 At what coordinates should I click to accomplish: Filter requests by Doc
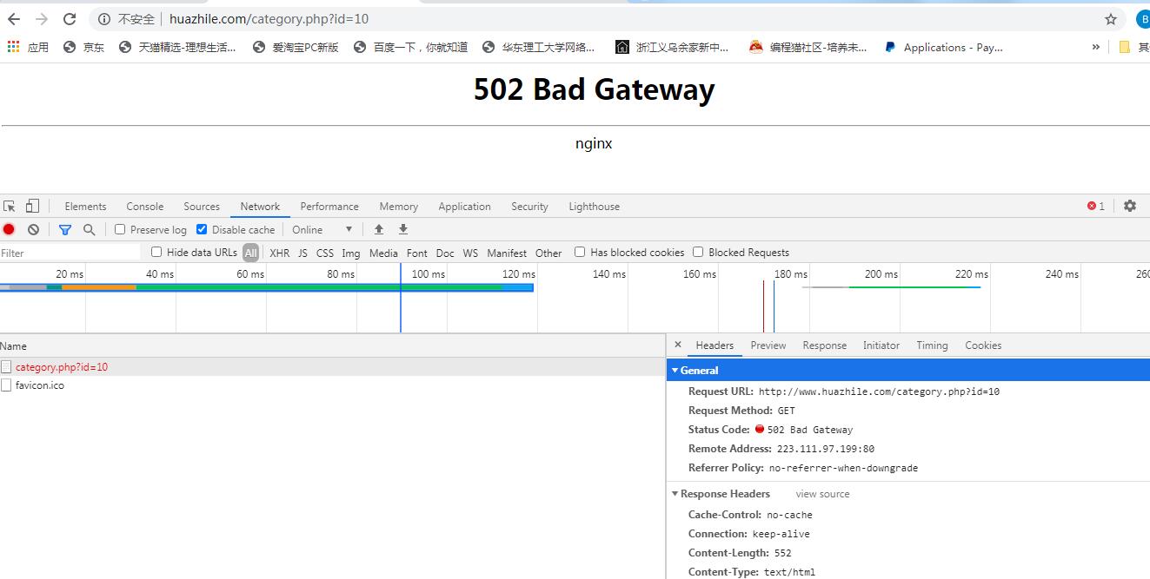click(x=445, y=253)
